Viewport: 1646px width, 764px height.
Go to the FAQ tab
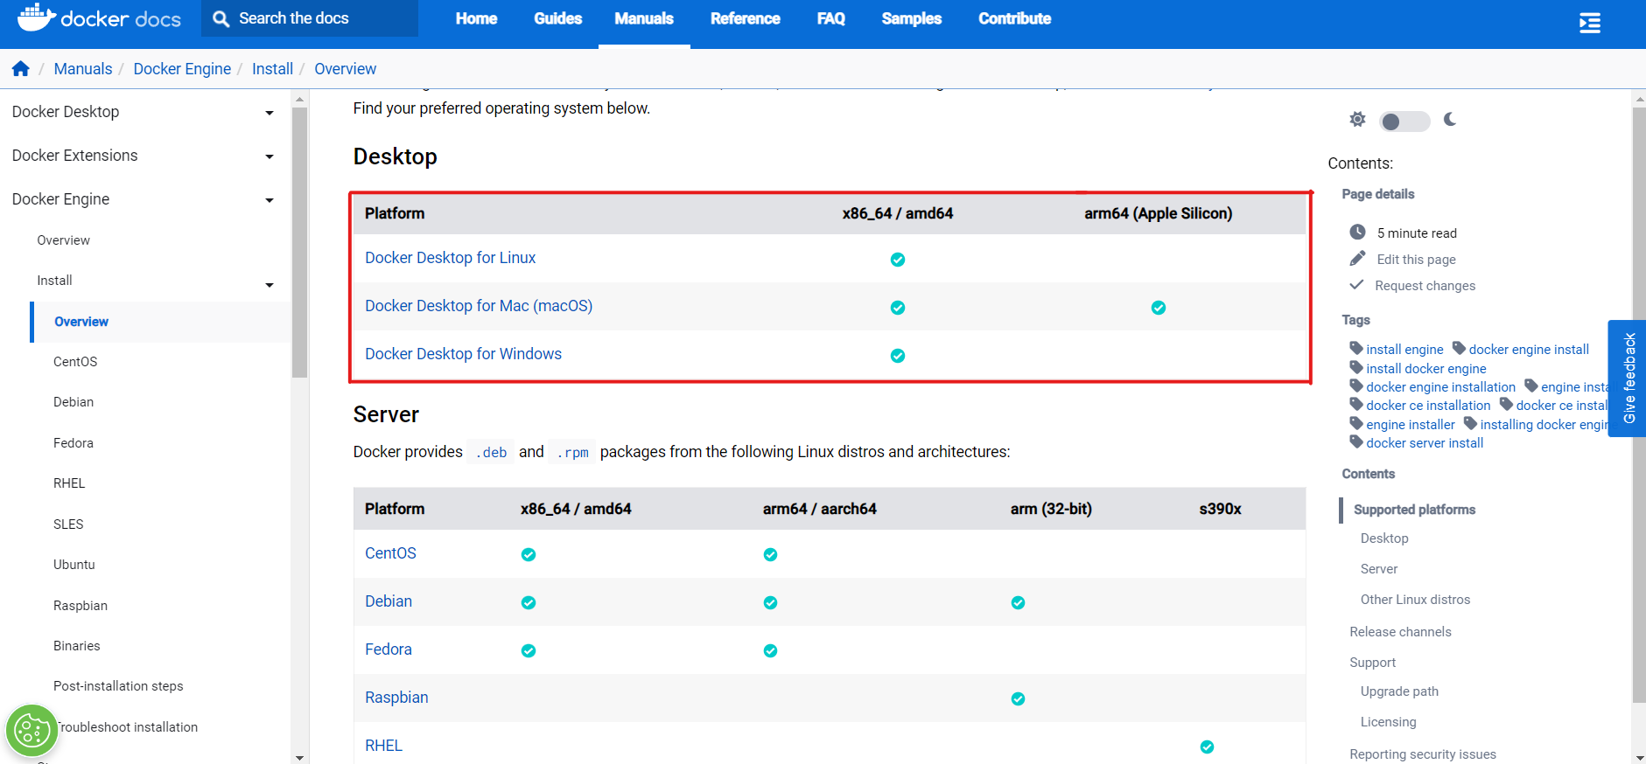point(830,18)
